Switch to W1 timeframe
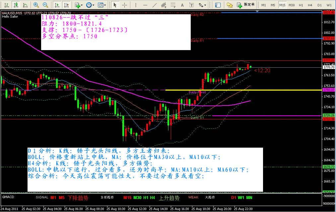Image resolution: width=336 pixels, height=212 pixels. pos(329,5)
